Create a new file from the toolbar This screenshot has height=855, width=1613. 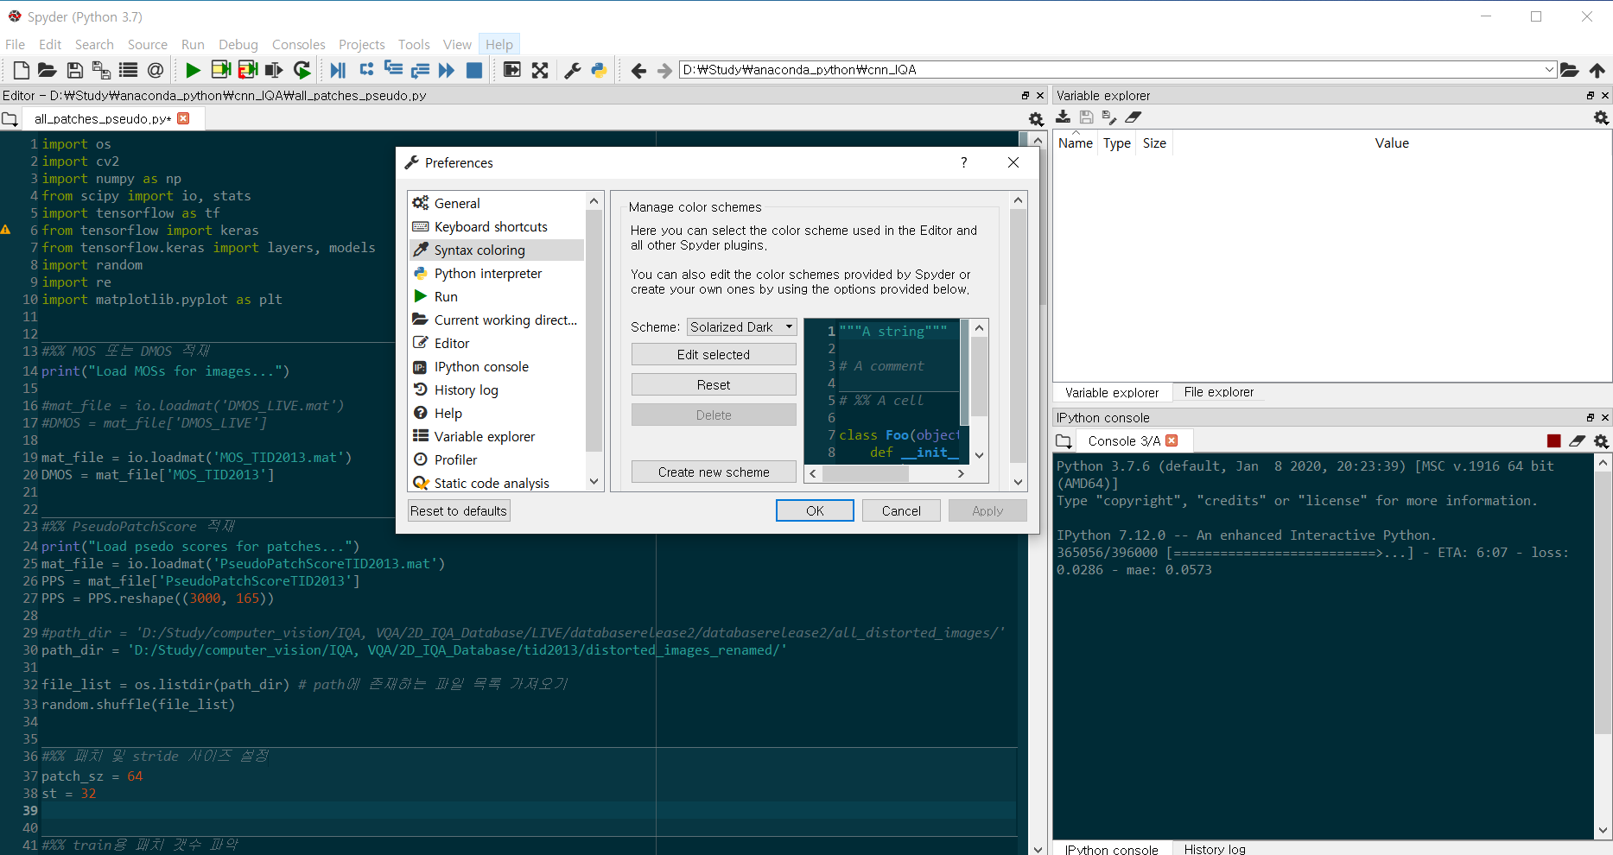coord(22,70)
